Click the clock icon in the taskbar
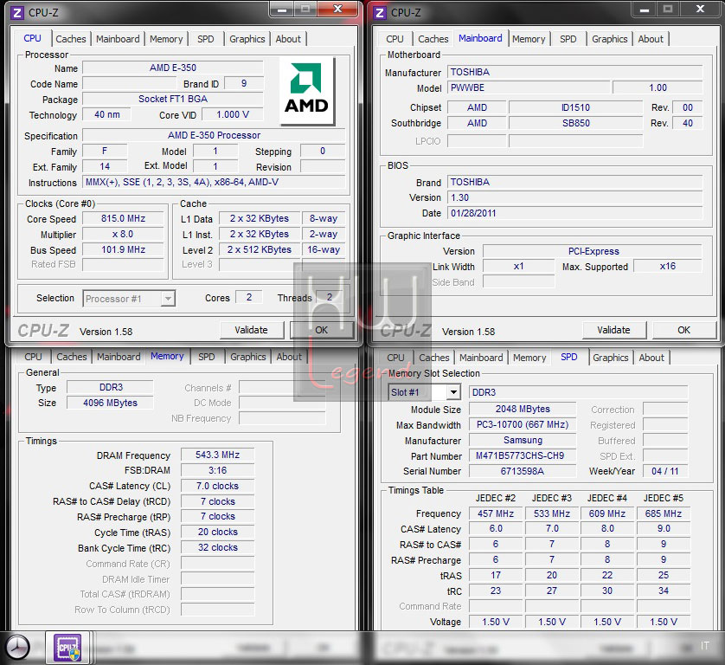 [17, 648]
